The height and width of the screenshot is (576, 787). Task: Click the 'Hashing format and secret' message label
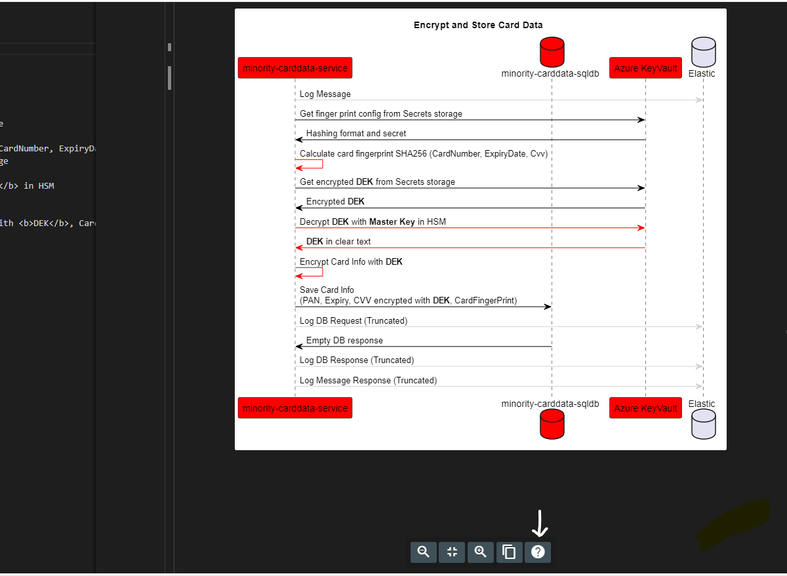356,134
